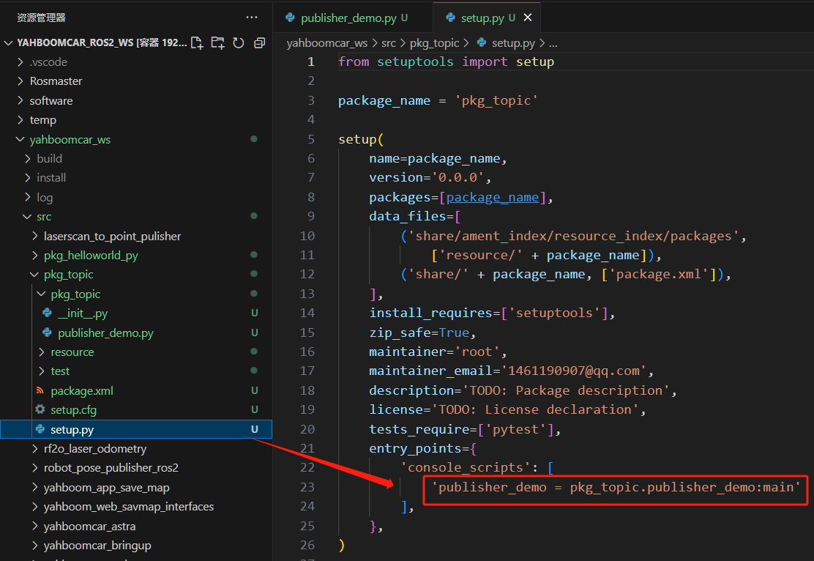Click the New File icon in explorer header
The width and height of the screenshot is (814, 561).
197,43
